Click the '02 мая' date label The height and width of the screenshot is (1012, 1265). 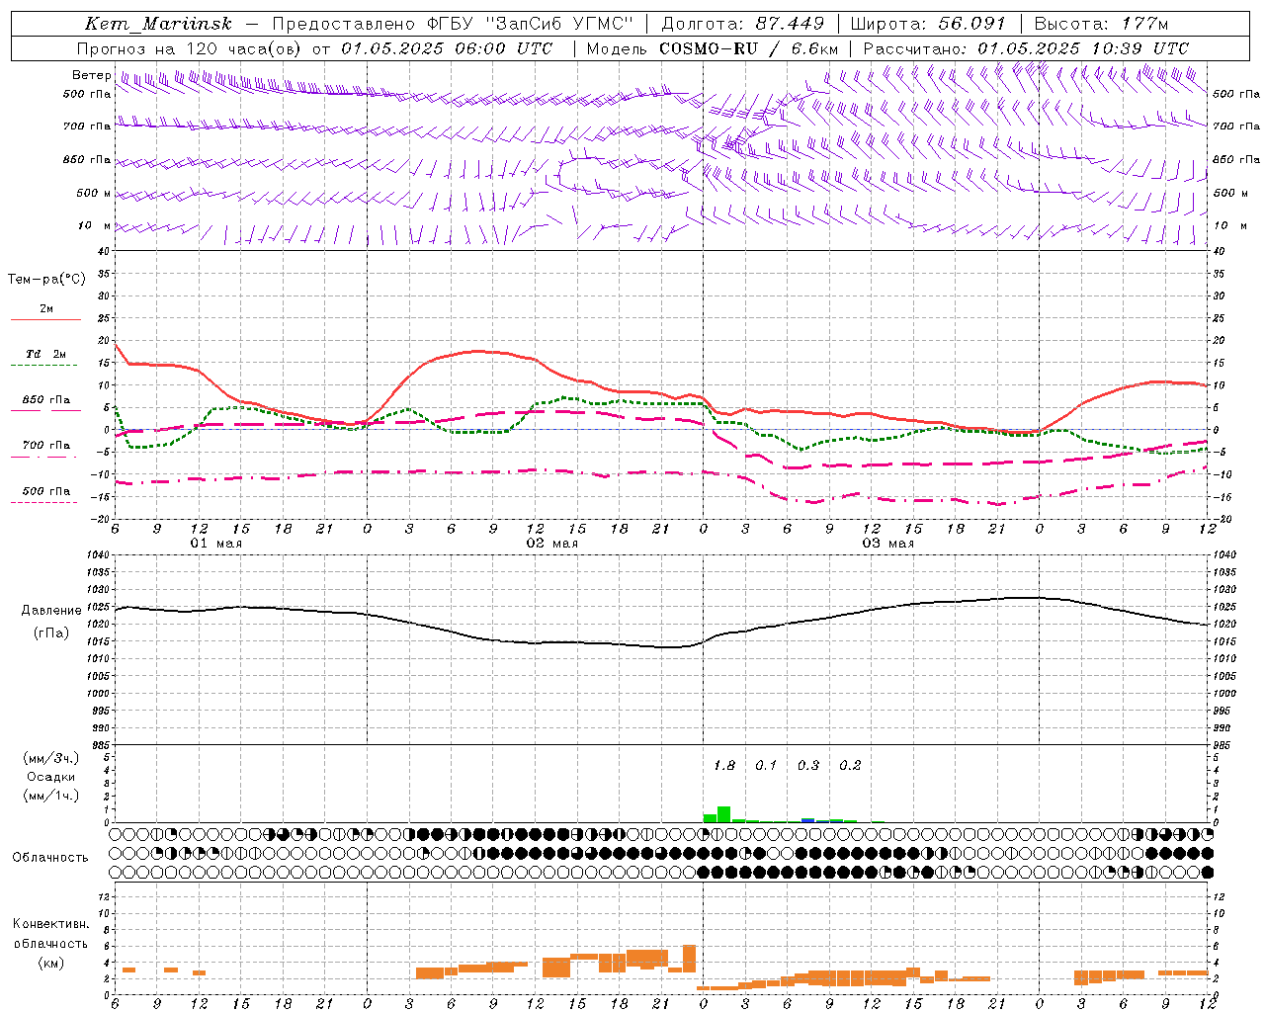[552, 544]
